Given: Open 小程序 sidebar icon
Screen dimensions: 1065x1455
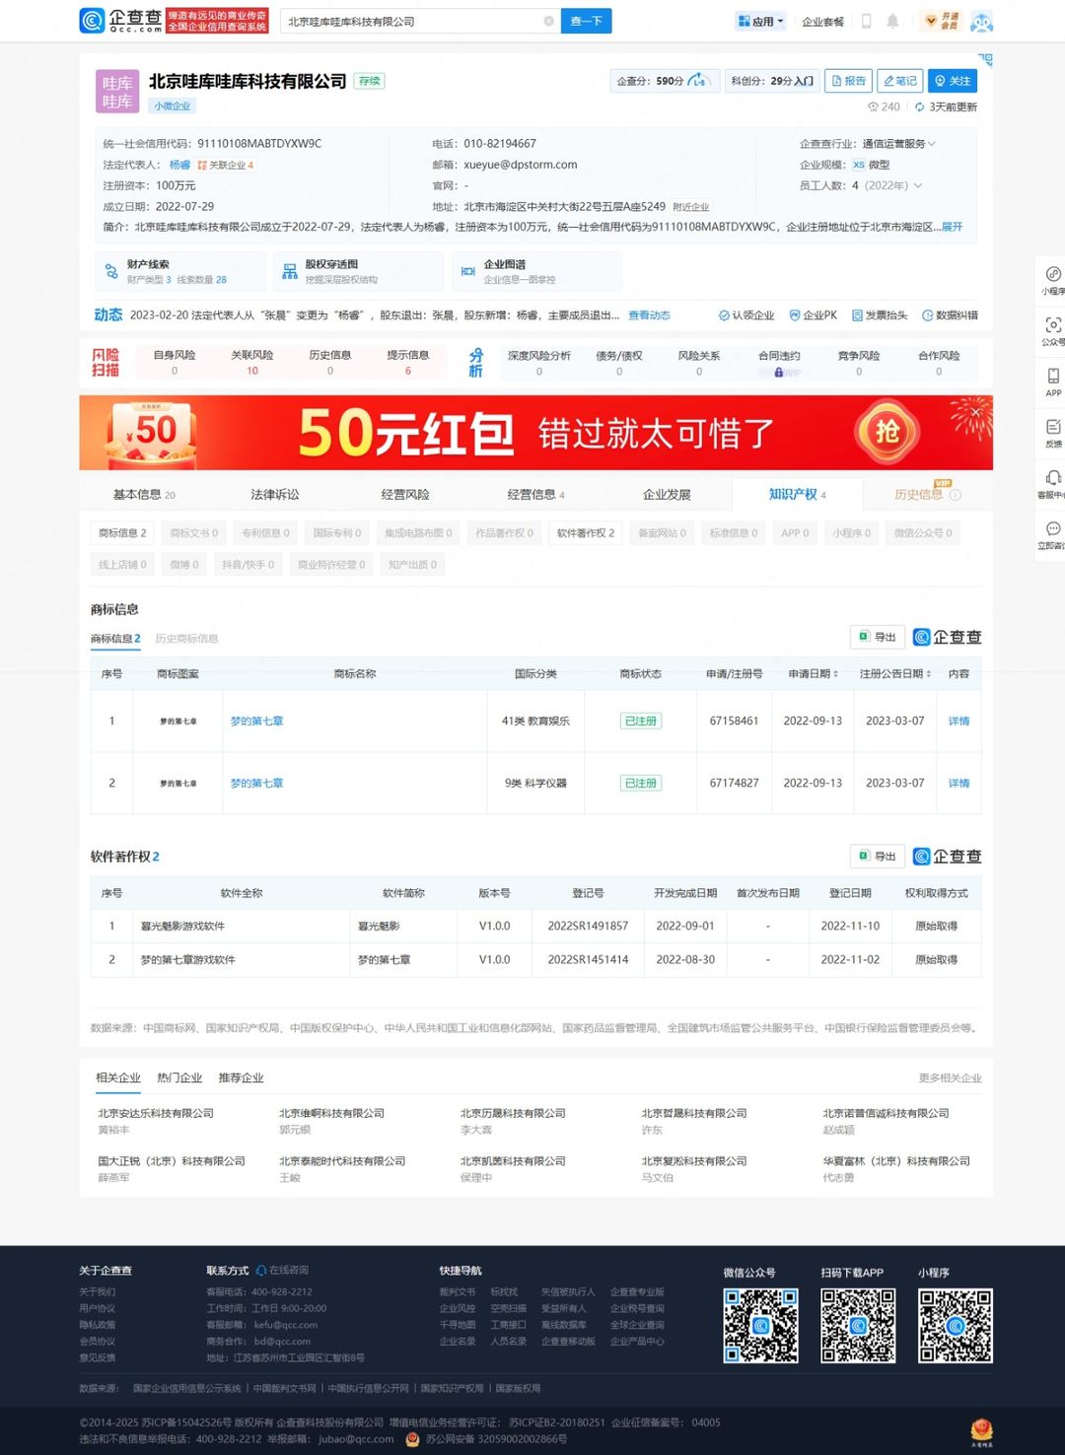Looking at the screenshot, I should click(x=1053, y=280).
